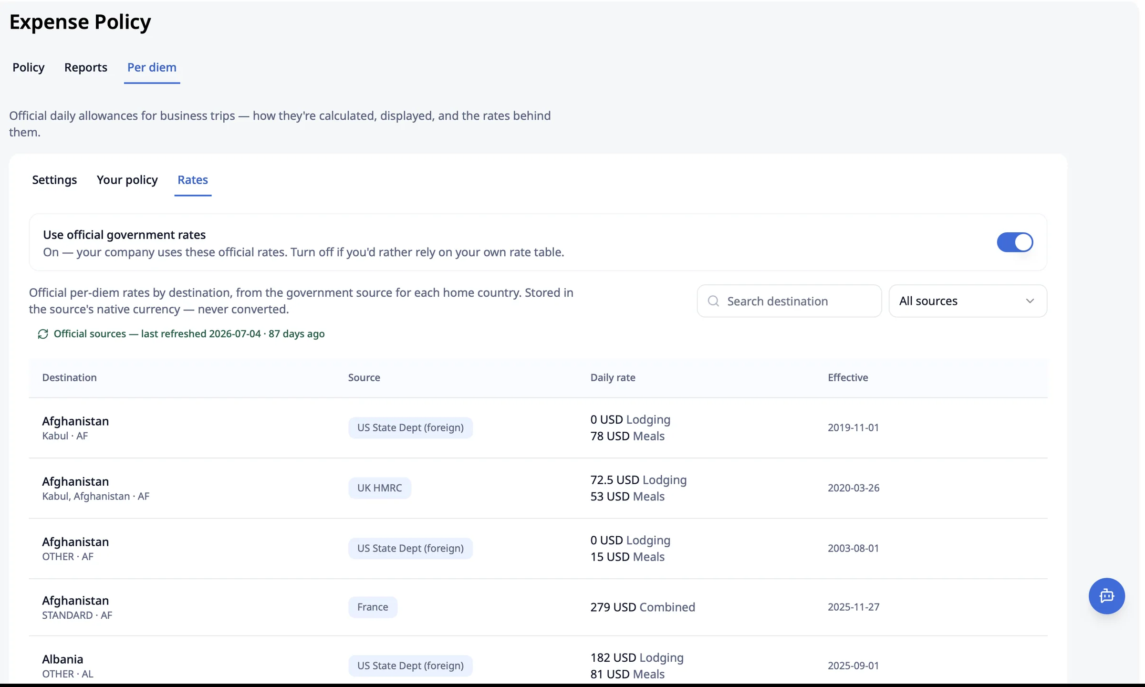Open the All sources dropdown
Screen dimensions: 1145x687
(x=968, y=301)
